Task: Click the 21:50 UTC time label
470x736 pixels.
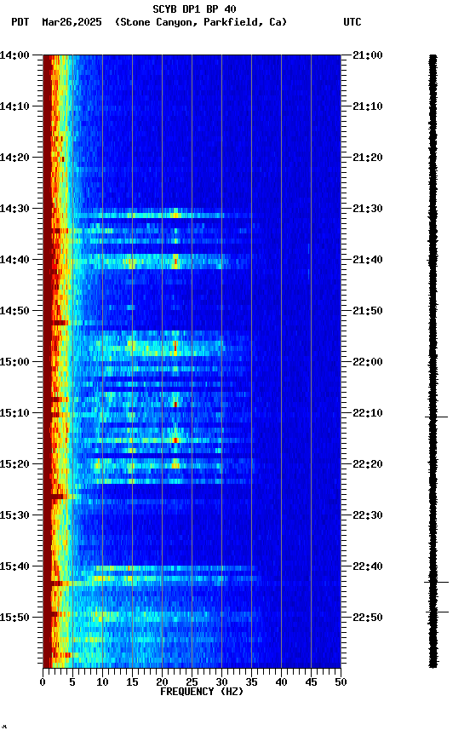Action: 368,311
